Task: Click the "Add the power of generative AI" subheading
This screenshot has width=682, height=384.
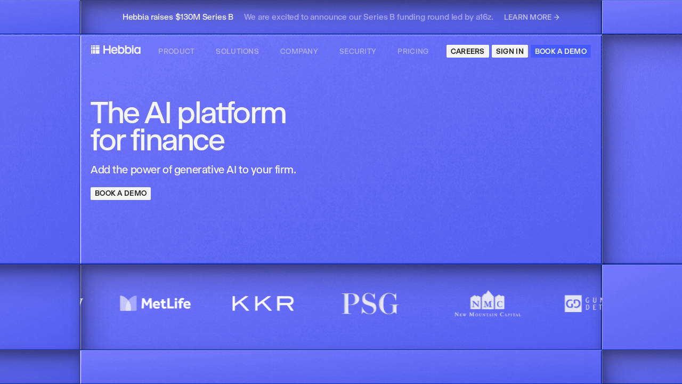Action: (x=193, y=170)
